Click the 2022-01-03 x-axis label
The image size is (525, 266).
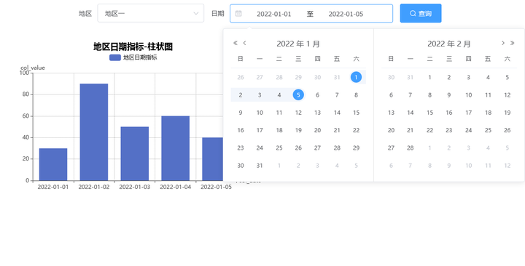tap(135, 187)
